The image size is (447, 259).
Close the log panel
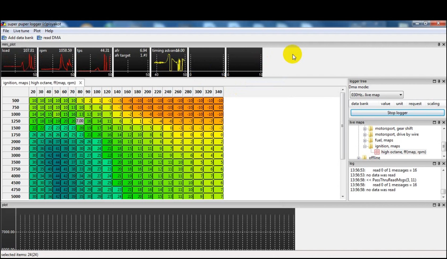(444, 163)
